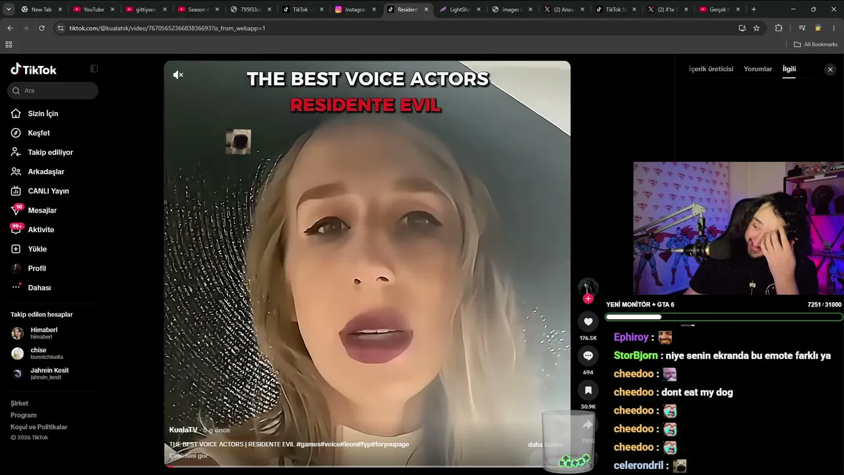Expand Dahası more options

click(39, 288)
